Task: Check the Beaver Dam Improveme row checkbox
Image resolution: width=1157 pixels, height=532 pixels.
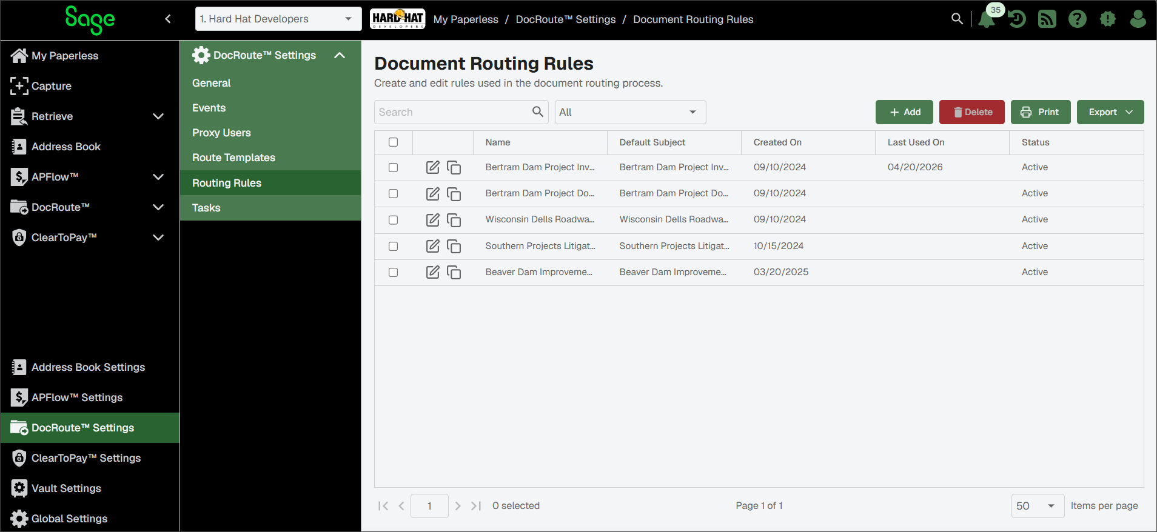Action: 394,272
